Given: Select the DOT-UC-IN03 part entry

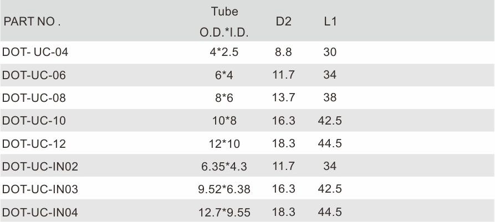Looking at the screenshot, I should pos(40,189).
